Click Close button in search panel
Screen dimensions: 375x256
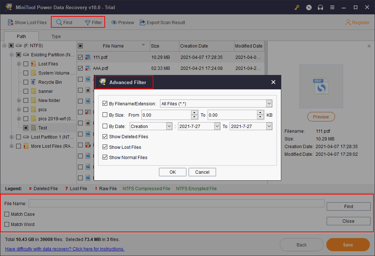point(349,221)
